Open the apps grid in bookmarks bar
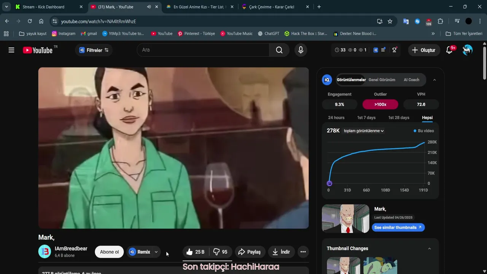487x274 pixels. tap(6, 33)
